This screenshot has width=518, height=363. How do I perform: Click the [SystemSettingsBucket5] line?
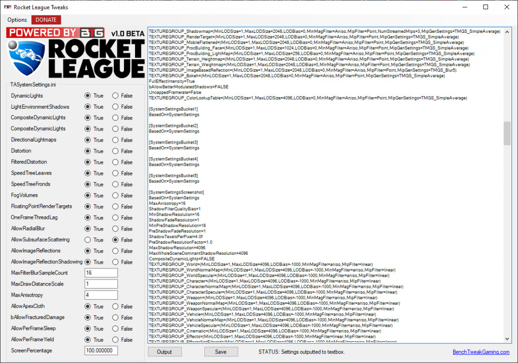[x=174, y=176]
